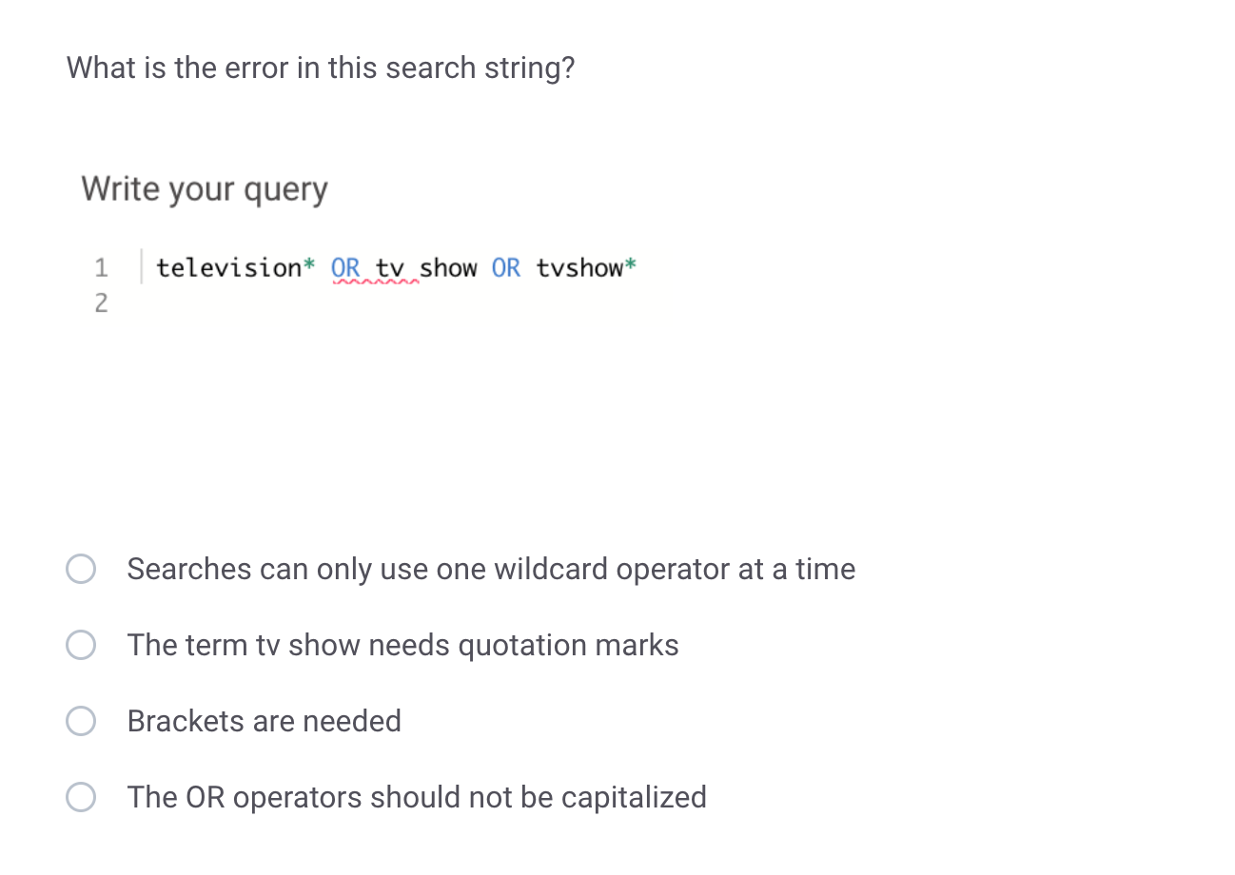The height and width of the screenshot is (875, 1235).
Task: Click line number 2 in the editor
Action: tap(102, 302)
